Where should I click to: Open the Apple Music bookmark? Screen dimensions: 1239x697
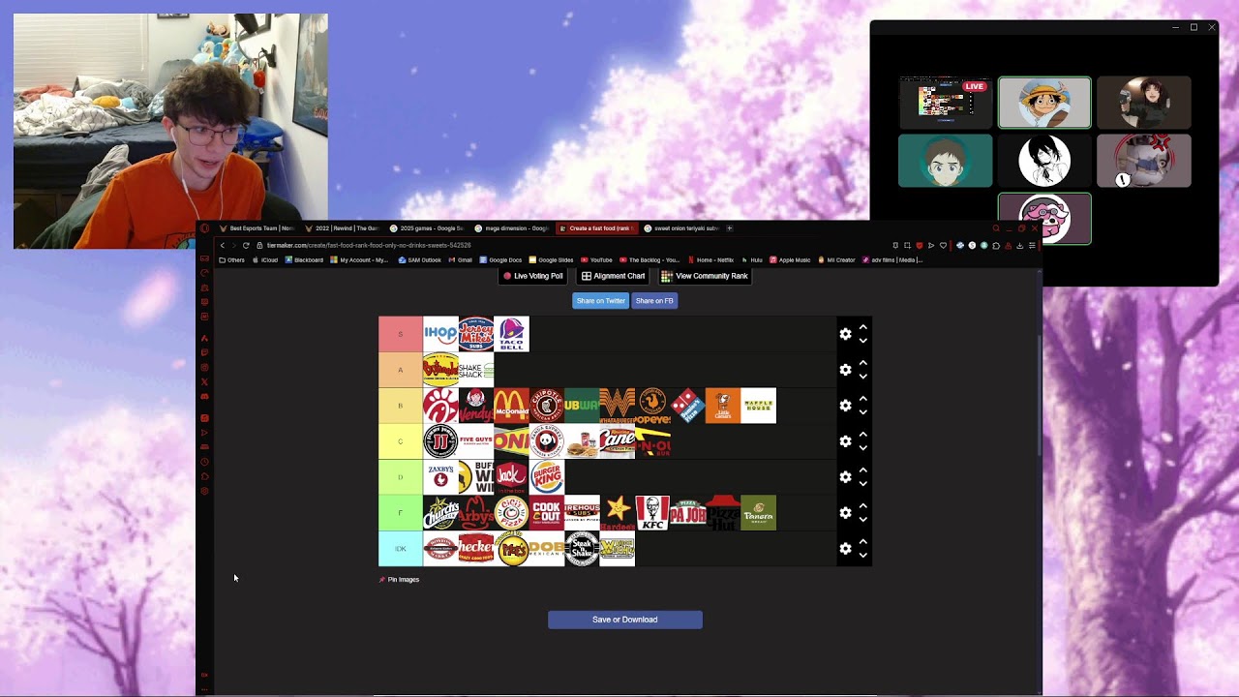[790, 260]
